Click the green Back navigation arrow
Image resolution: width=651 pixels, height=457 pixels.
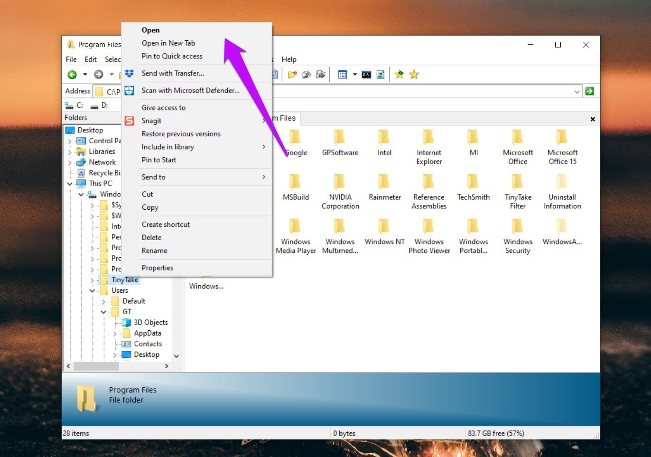[x=72, y=75]
